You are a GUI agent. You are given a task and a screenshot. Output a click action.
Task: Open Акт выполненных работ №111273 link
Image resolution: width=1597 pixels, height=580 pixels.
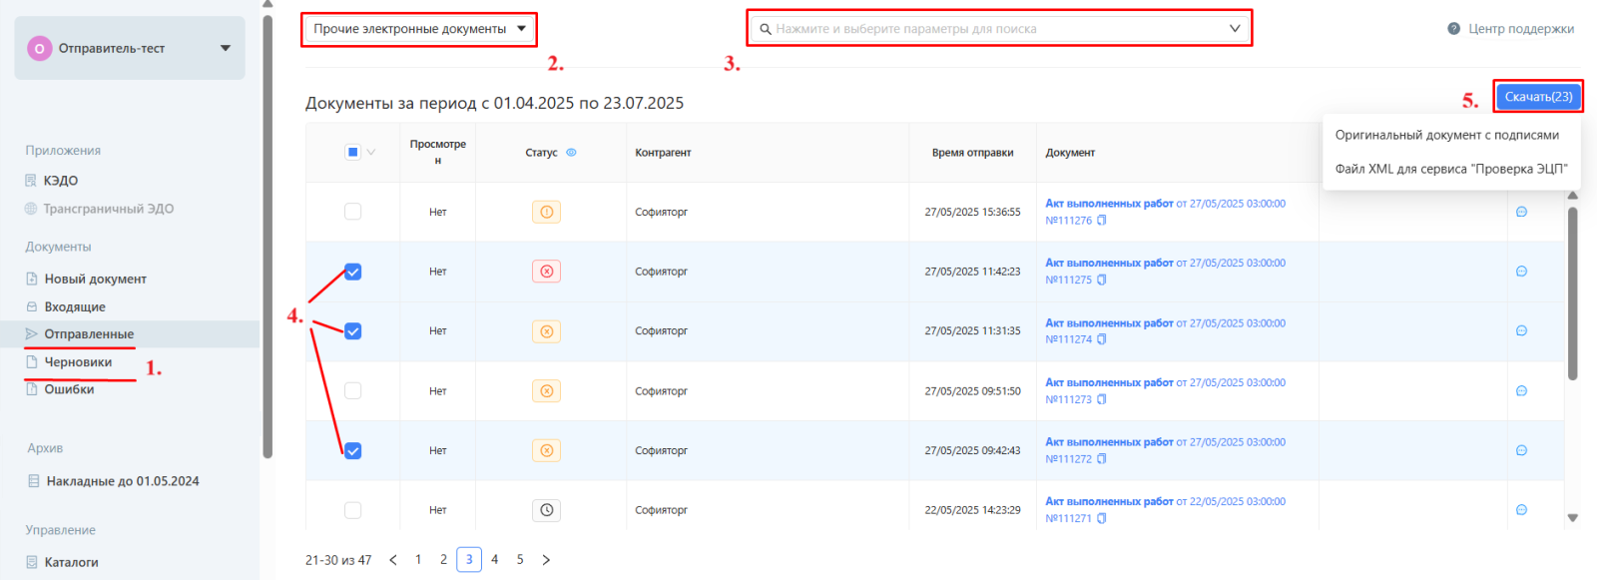(x=1109, y=382)
